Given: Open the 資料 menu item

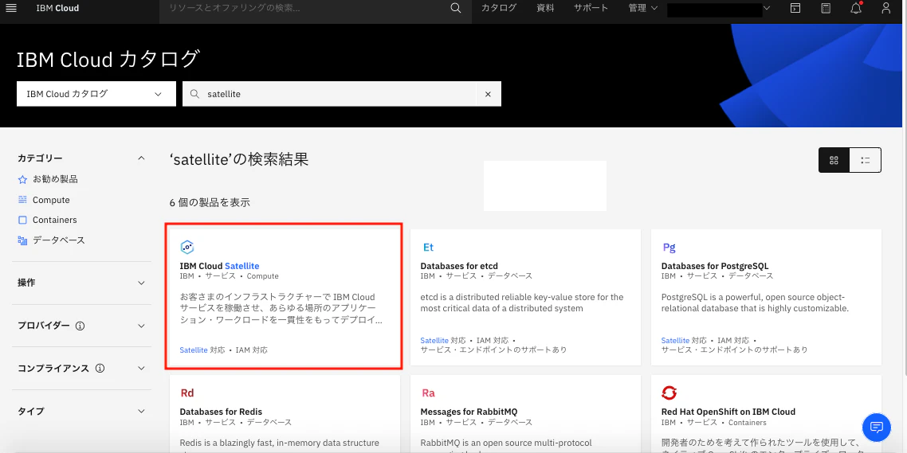Looking at the screenshot, I should coord(545,8).
